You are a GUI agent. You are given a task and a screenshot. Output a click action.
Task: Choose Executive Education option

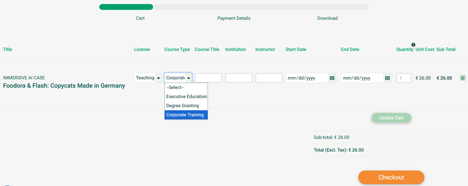pos(186,96)
